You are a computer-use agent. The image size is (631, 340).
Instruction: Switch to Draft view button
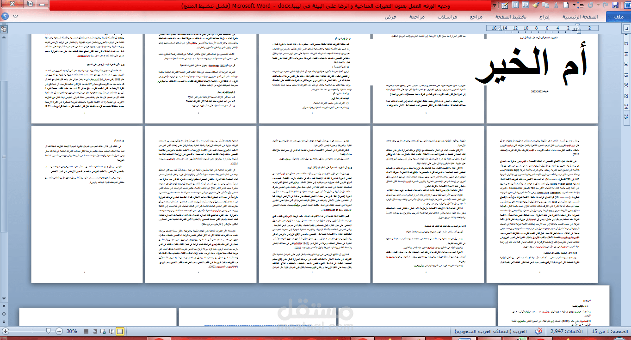pyautogui.click(x=86, y=331)
